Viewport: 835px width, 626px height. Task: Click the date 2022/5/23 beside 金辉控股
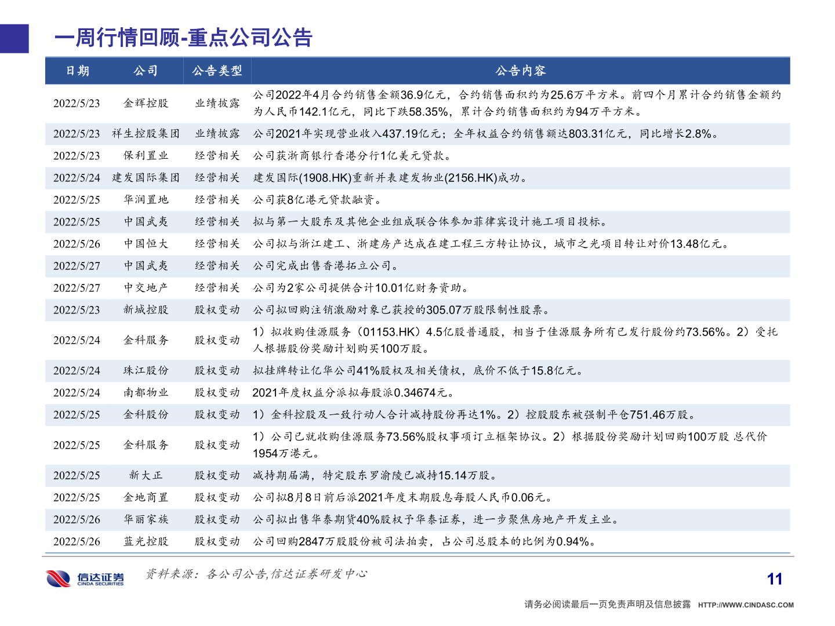click(77, 104)
